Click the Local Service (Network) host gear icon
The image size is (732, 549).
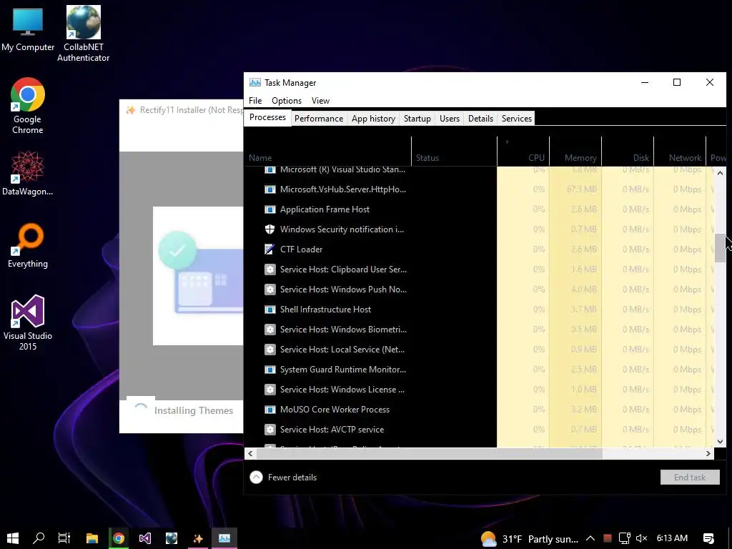tap(269, 350)
